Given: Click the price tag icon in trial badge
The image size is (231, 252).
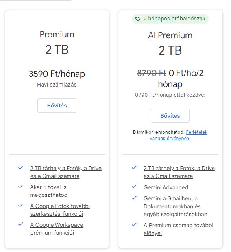Looking at the screenshot, I should pyautogui.click(x=137, y=19).
